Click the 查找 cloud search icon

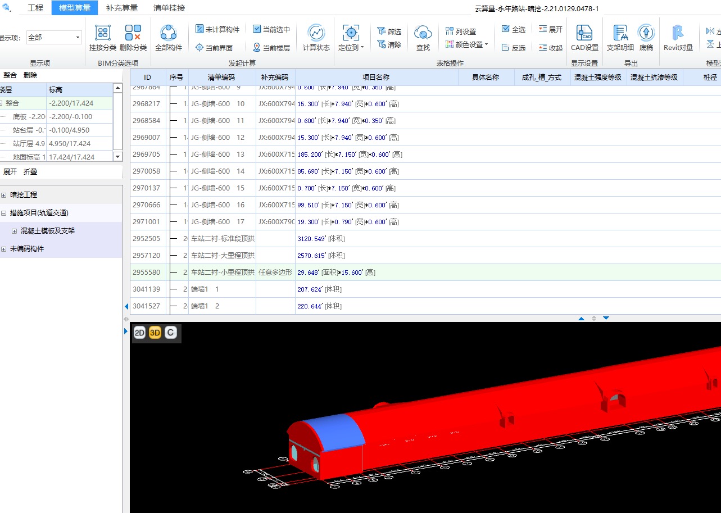[x=423, y=33]
